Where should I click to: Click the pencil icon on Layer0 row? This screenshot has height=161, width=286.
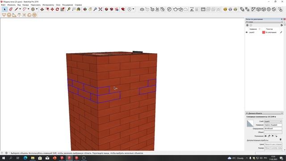281,32
